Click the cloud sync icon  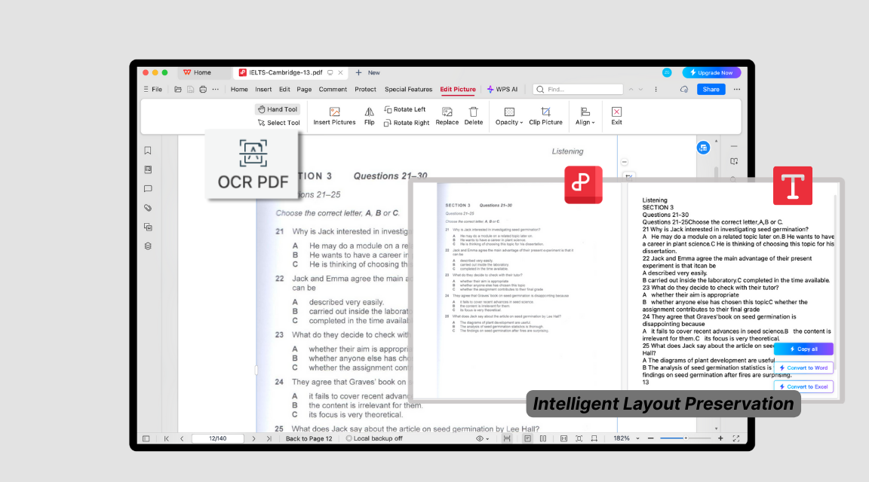(684, 89)
